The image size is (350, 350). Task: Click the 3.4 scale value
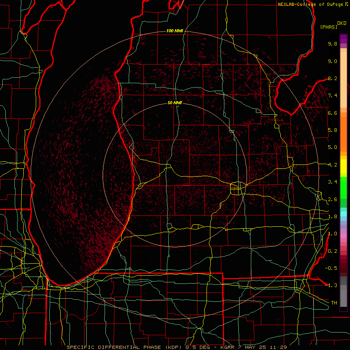[332, 182]
